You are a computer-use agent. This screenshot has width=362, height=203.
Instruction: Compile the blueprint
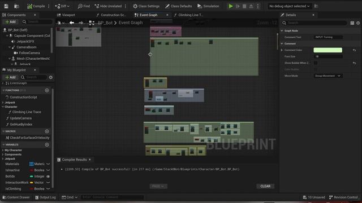pyautogui.click(x=36, y=6)
